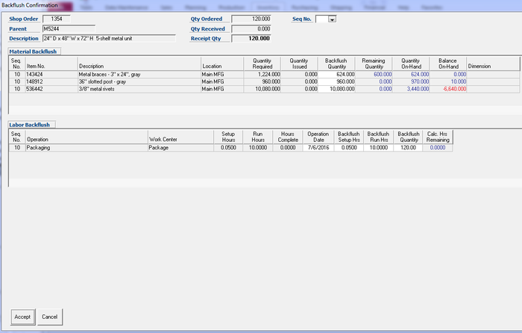The image size is (522, 333).
Task: Select the Qty Ordered field
Action: (251, 19)
